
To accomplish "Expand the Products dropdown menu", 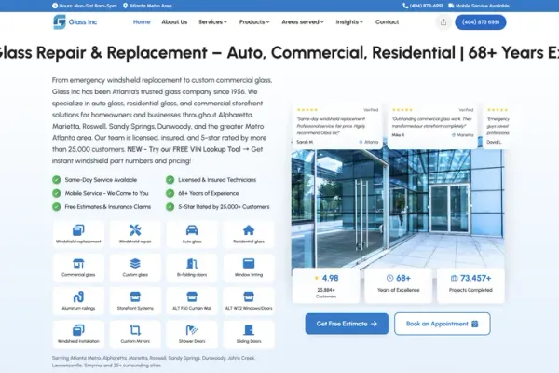I will pos(254,22).
